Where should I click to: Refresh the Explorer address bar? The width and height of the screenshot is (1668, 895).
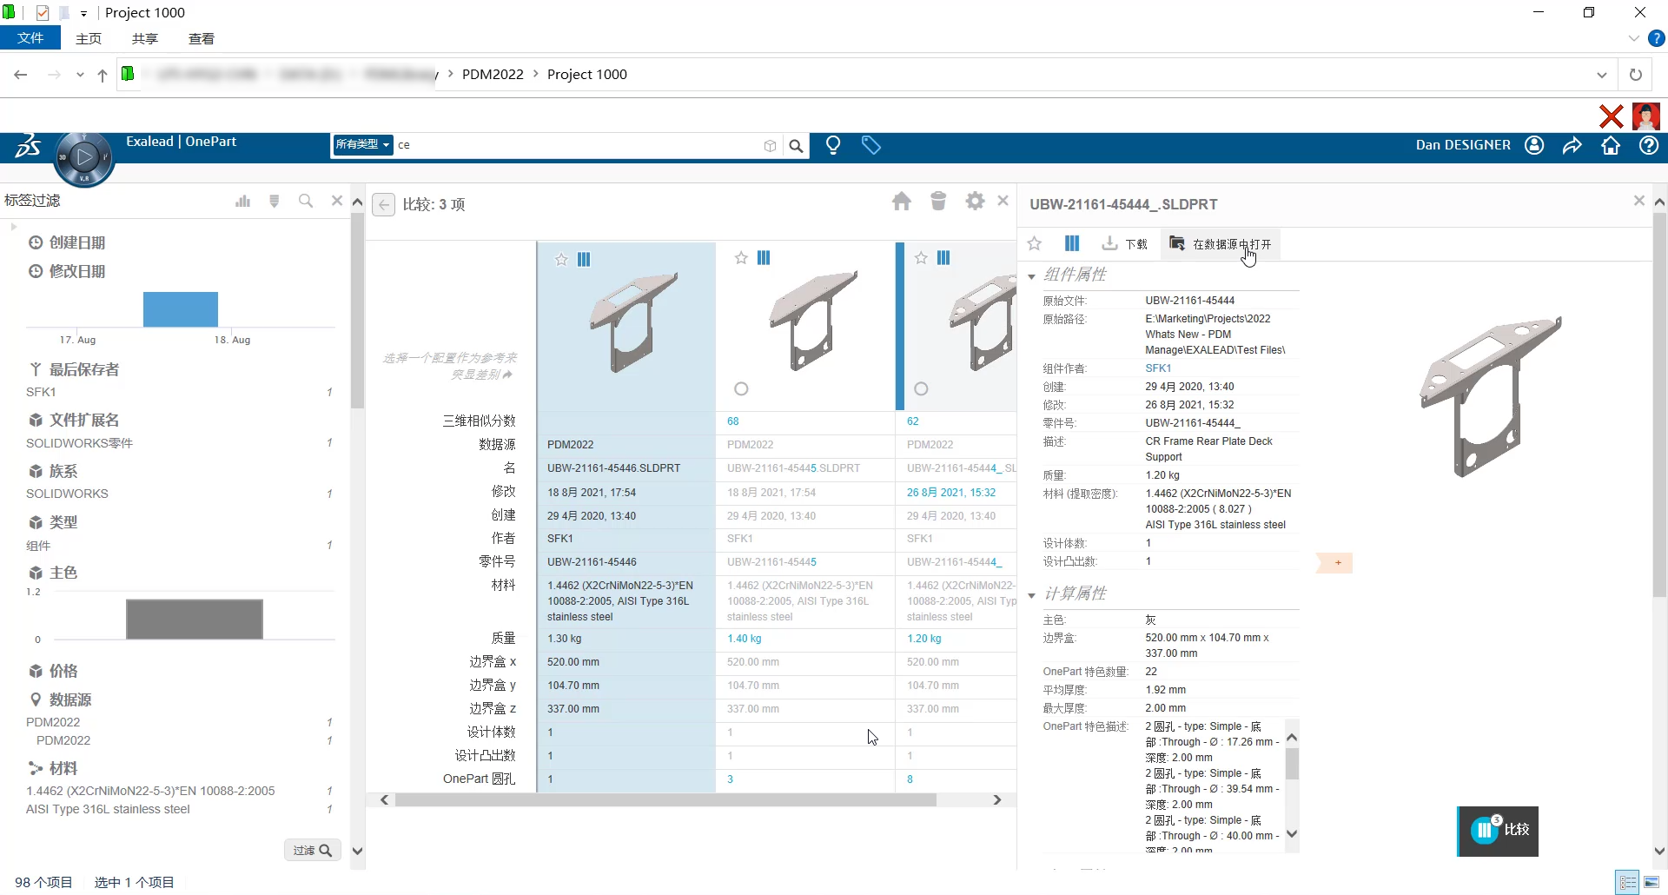[1636, 75]
